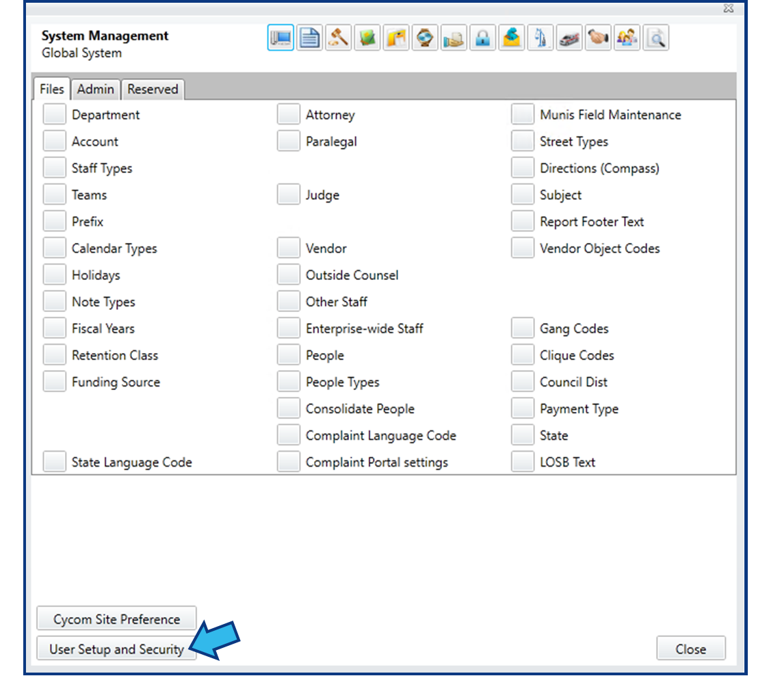769x676 pixels.
Task: Click the square button beside People
Action: [x=289, y=355]
